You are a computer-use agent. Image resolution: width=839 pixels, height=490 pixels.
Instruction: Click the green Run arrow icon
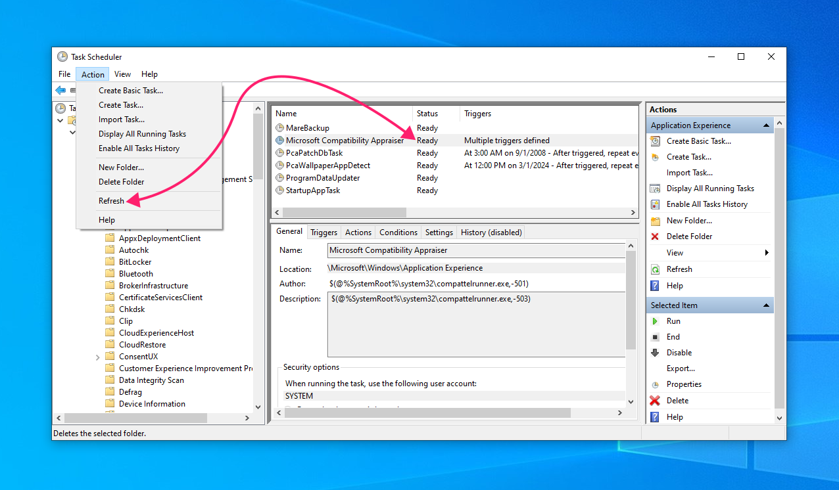[655, 321]
